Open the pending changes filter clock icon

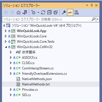(x=33, y=12)
